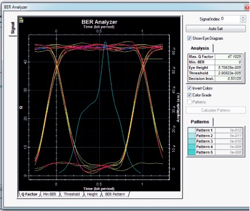
Task: Disable the Color Grade checkbox
Action: point(189,95)
